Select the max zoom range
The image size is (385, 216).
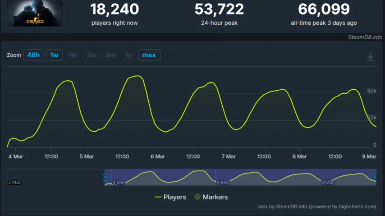[x=149, y=55]
